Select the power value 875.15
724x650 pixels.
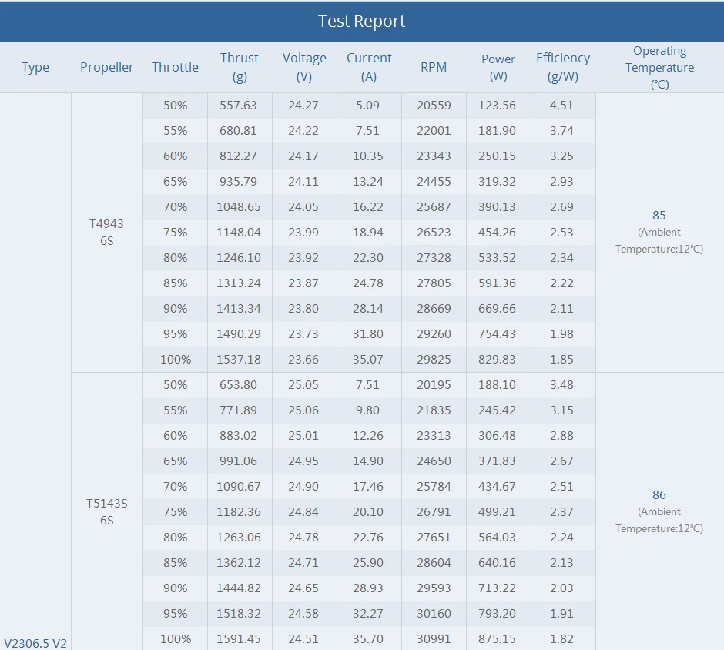tap(498, 638)
